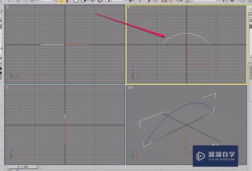Click the Edit Named Selection Sets ABC icon
Viewport: 252px width, 171px height.
(x=188, y=1)
